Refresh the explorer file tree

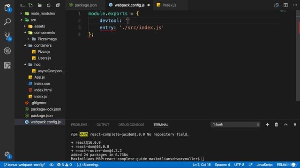[x=49, y=5]
